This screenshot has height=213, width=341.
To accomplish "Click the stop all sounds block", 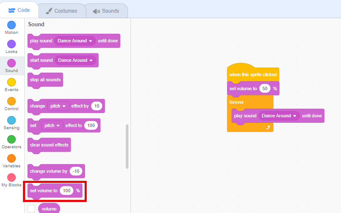I will point(45,80).
